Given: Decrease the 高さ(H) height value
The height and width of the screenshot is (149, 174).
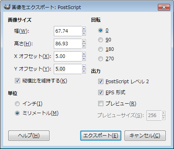Looking at the screenshot, I should click(84, 46).
